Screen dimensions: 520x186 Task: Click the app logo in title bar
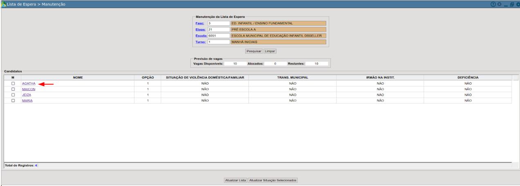4,4
